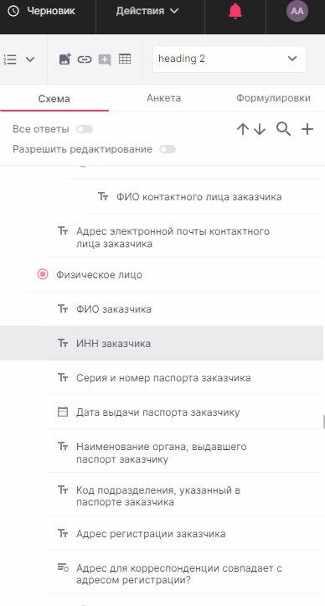This screenshot has width=325, height=606.
Task: Expand the 'Действия' dropdown menu
Action: tap(147, 11)
